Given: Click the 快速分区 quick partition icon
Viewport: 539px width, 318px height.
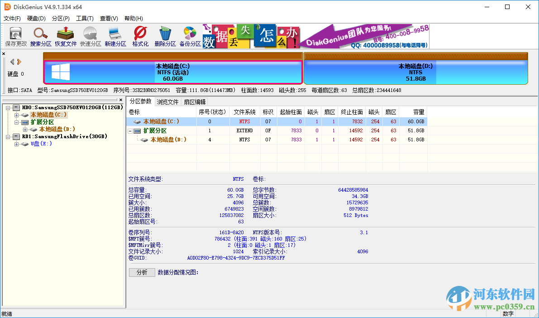Looking at the screenshot, I should (90, 36).
